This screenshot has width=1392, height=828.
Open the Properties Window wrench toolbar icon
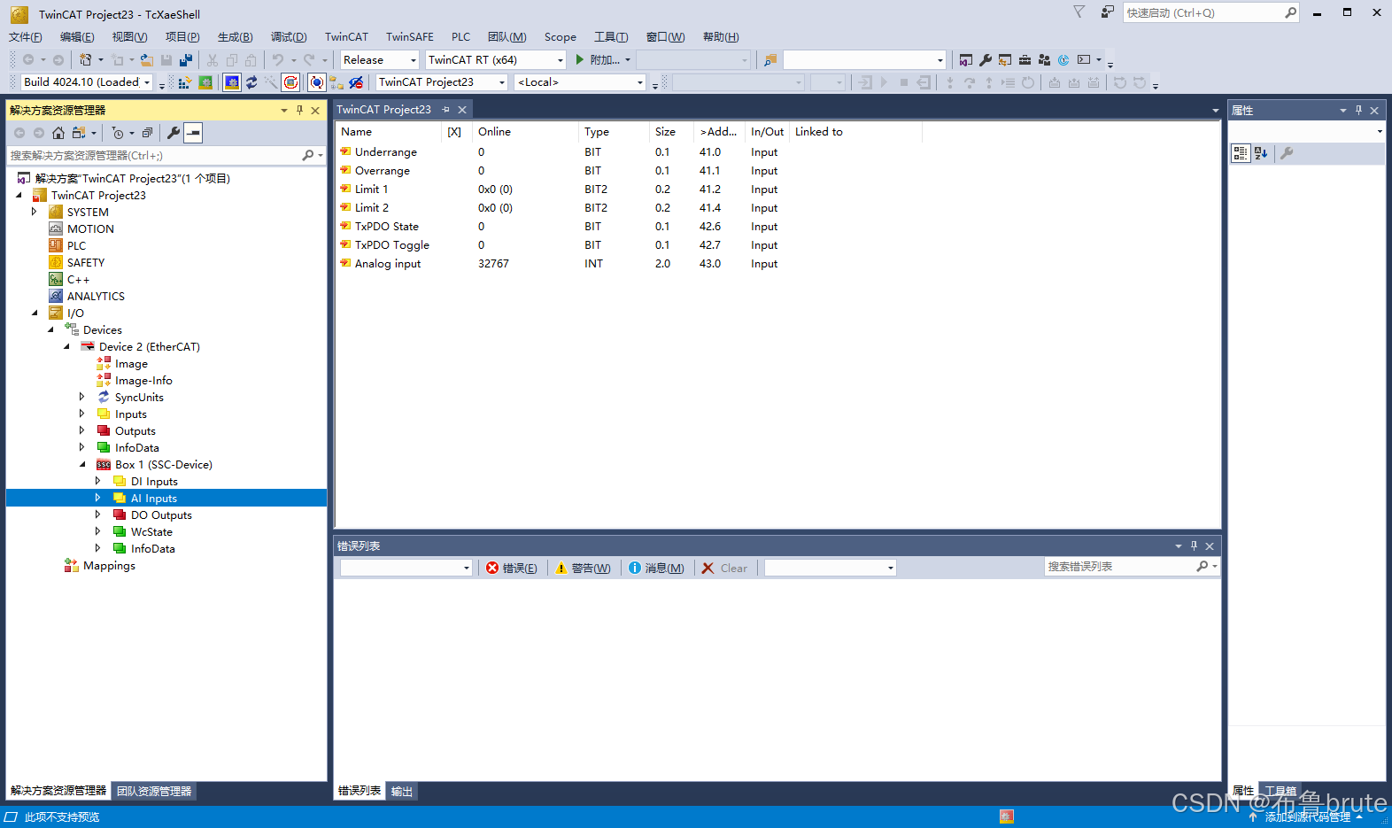coord(986,60)
